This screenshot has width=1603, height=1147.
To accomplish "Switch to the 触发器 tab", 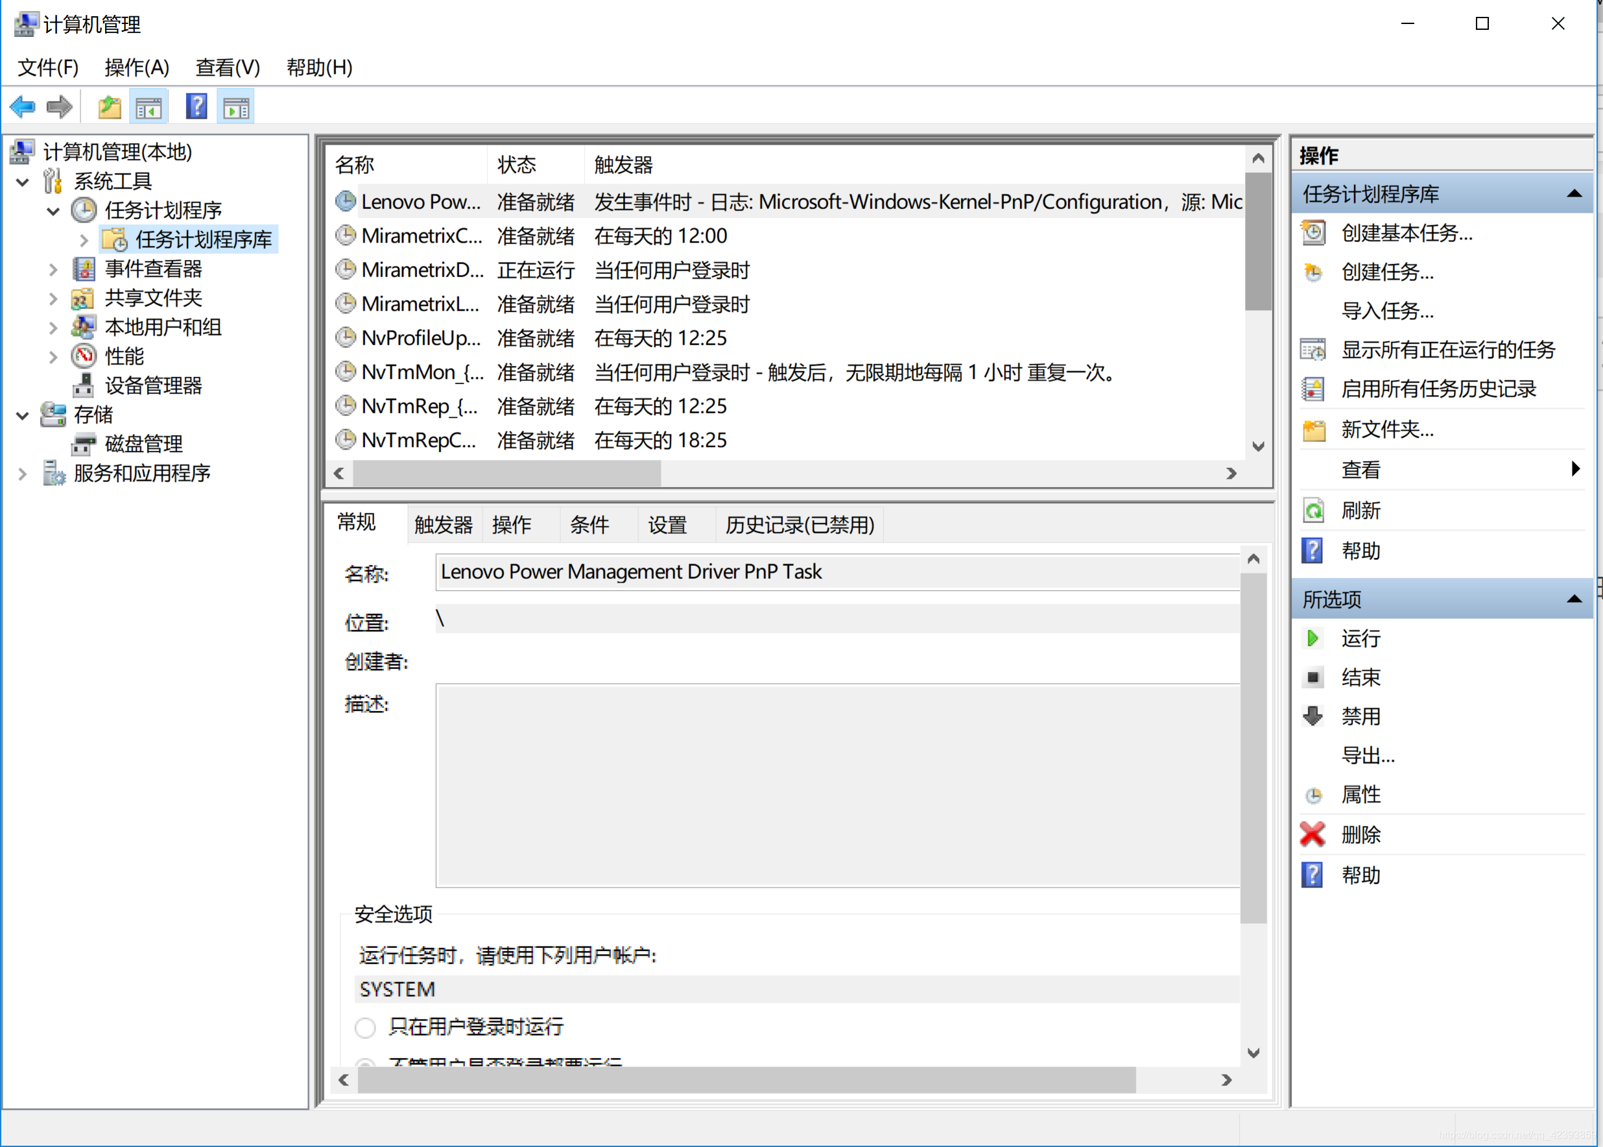I will (444, 525).
